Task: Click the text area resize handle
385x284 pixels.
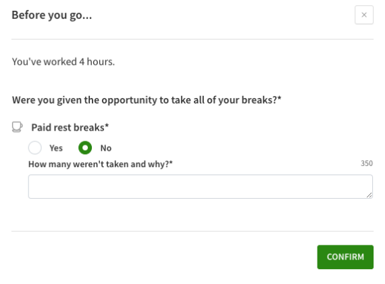Action: [369, 195]
